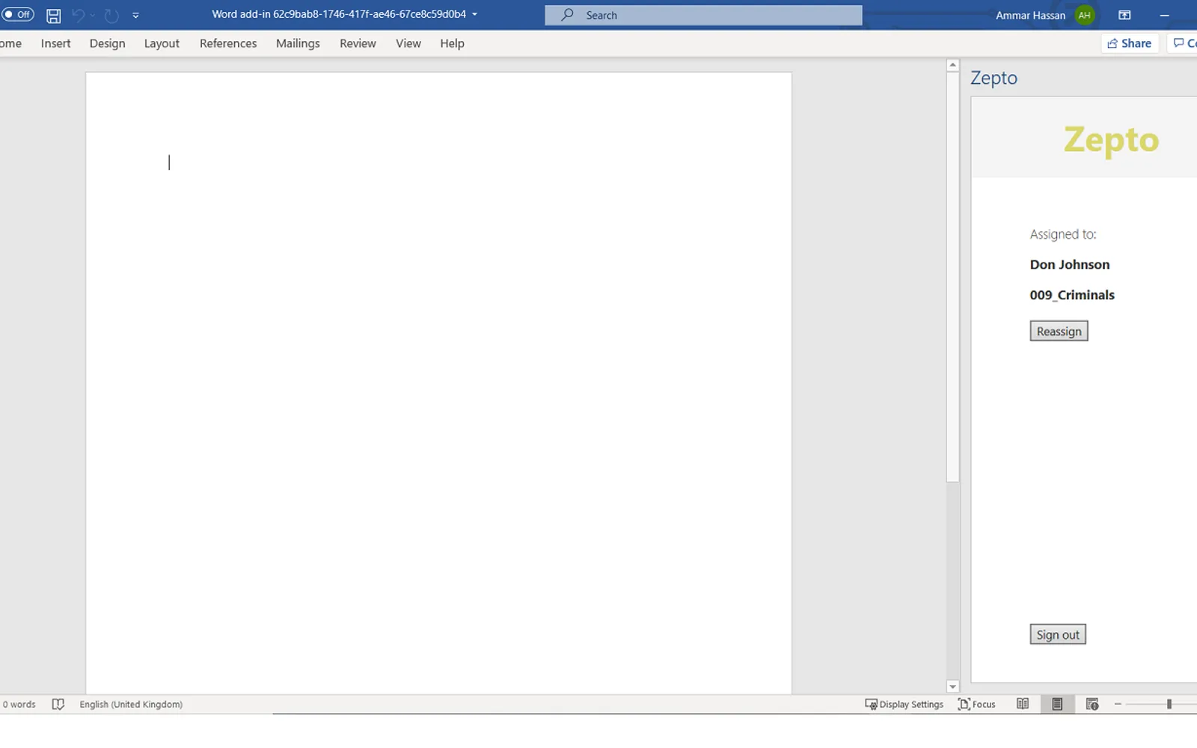Click the document vertical scrollbar thumb
1197x748 pixels.
952,277
